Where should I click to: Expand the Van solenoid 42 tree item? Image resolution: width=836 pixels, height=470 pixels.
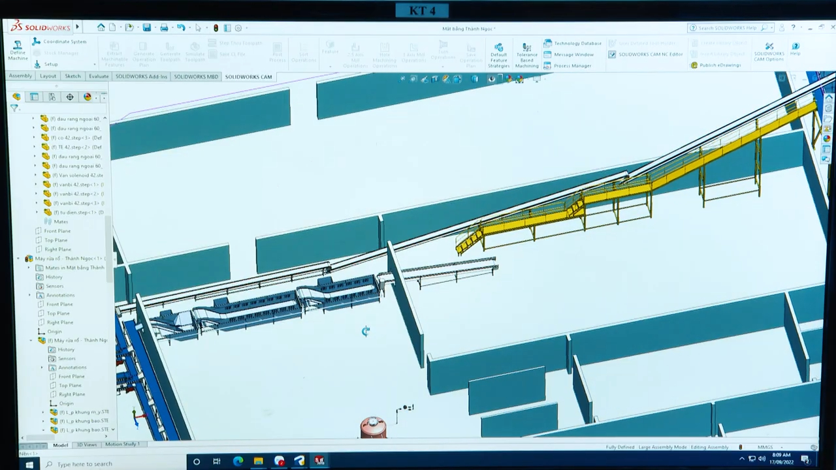pyautogui.click(x=36, y=175)
